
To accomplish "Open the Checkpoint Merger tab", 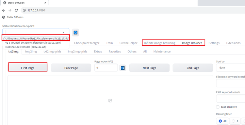I will [x=87, y=43].
